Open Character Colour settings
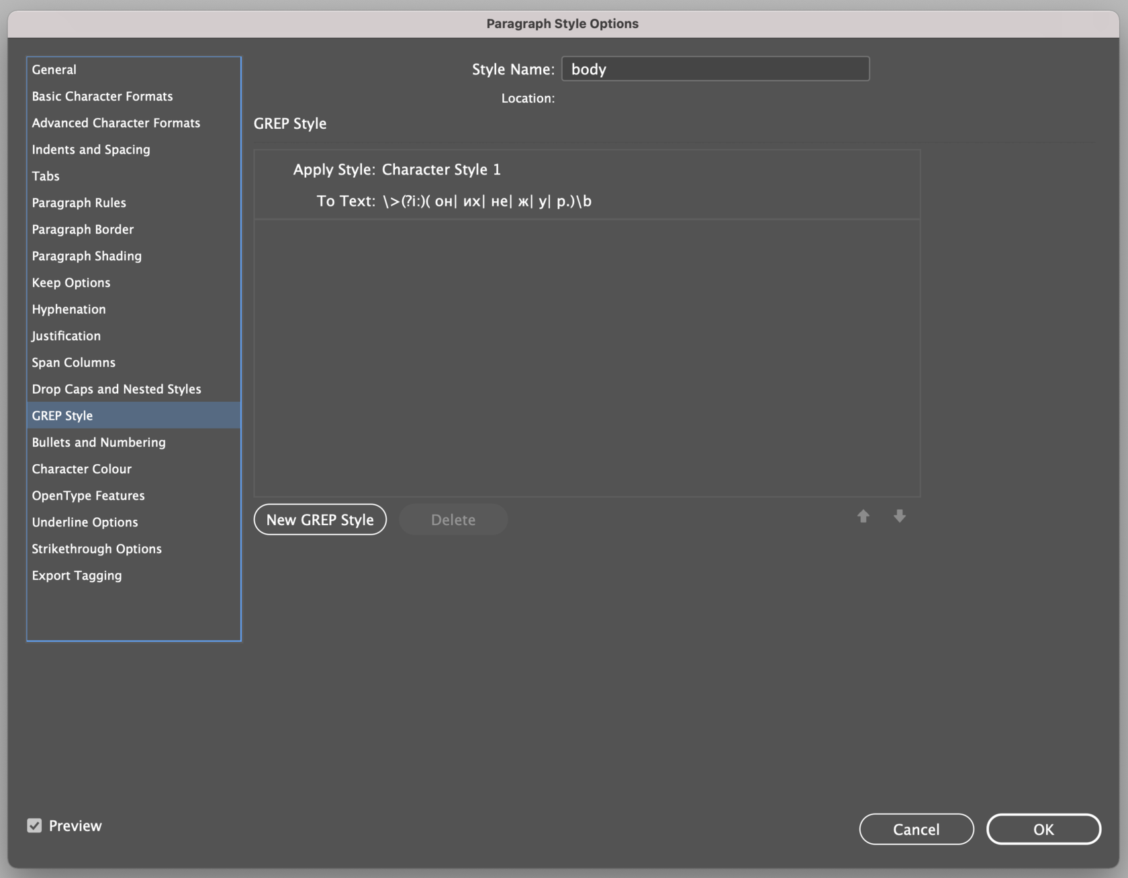Image resolution: width=1128 pixels, height=878 pixels. pos(82,469)
